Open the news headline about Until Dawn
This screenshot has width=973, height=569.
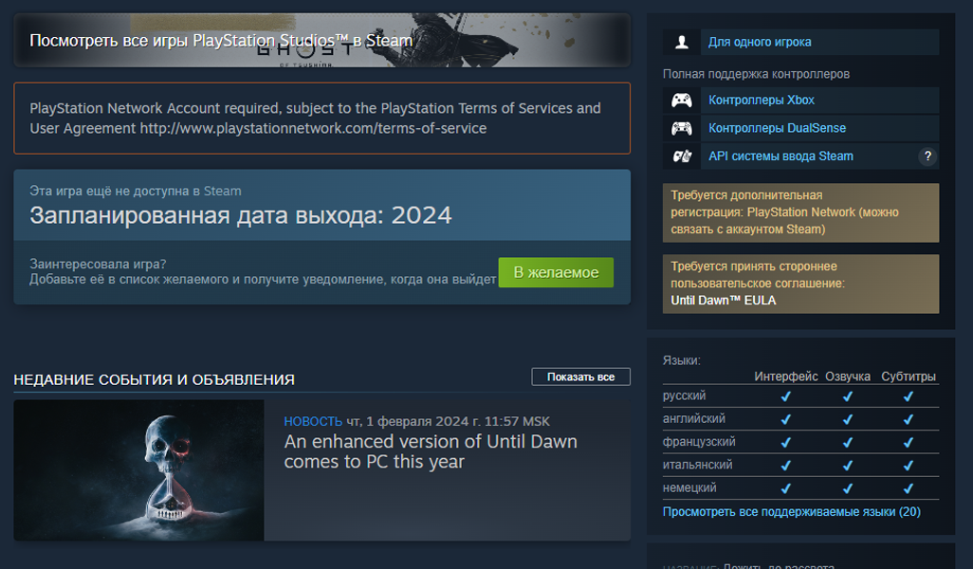click(431, 451)
